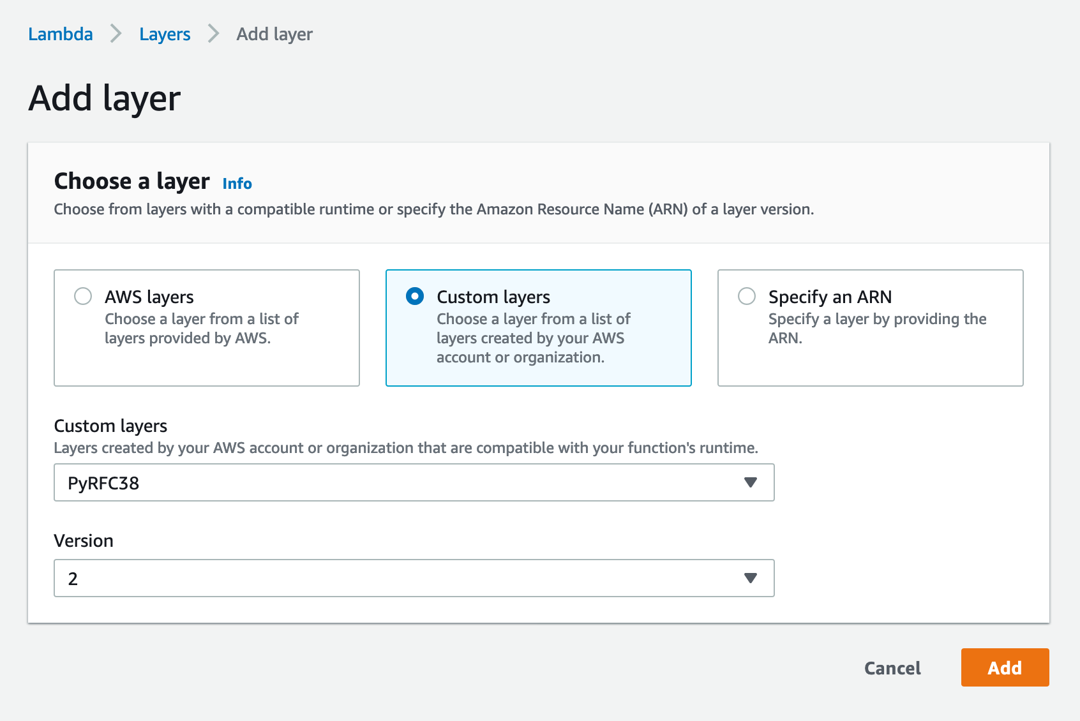Select the AWS layers radio button
Image resolution: width=1080 pixels, height=721 pixels.
(x=83, y=296)
